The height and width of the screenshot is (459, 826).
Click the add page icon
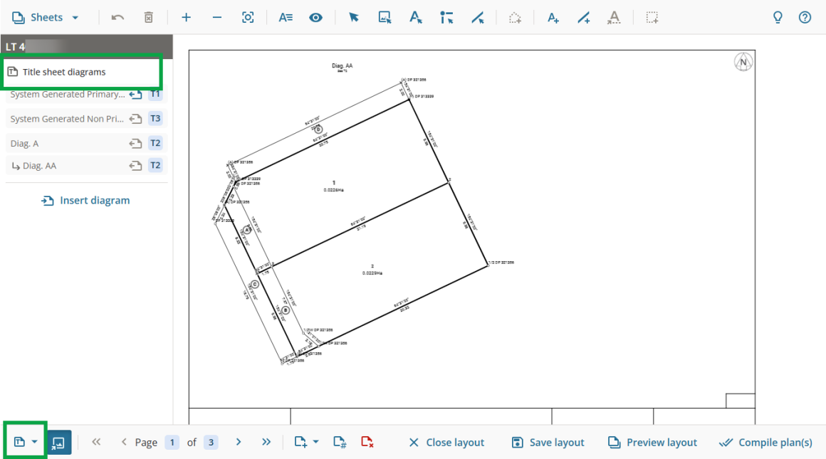[300, 442]
